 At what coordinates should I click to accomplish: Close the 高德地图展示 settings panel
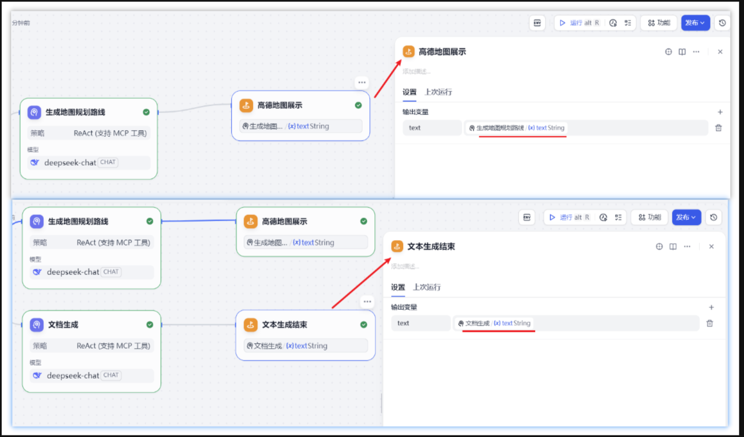[x=720, y=51]
